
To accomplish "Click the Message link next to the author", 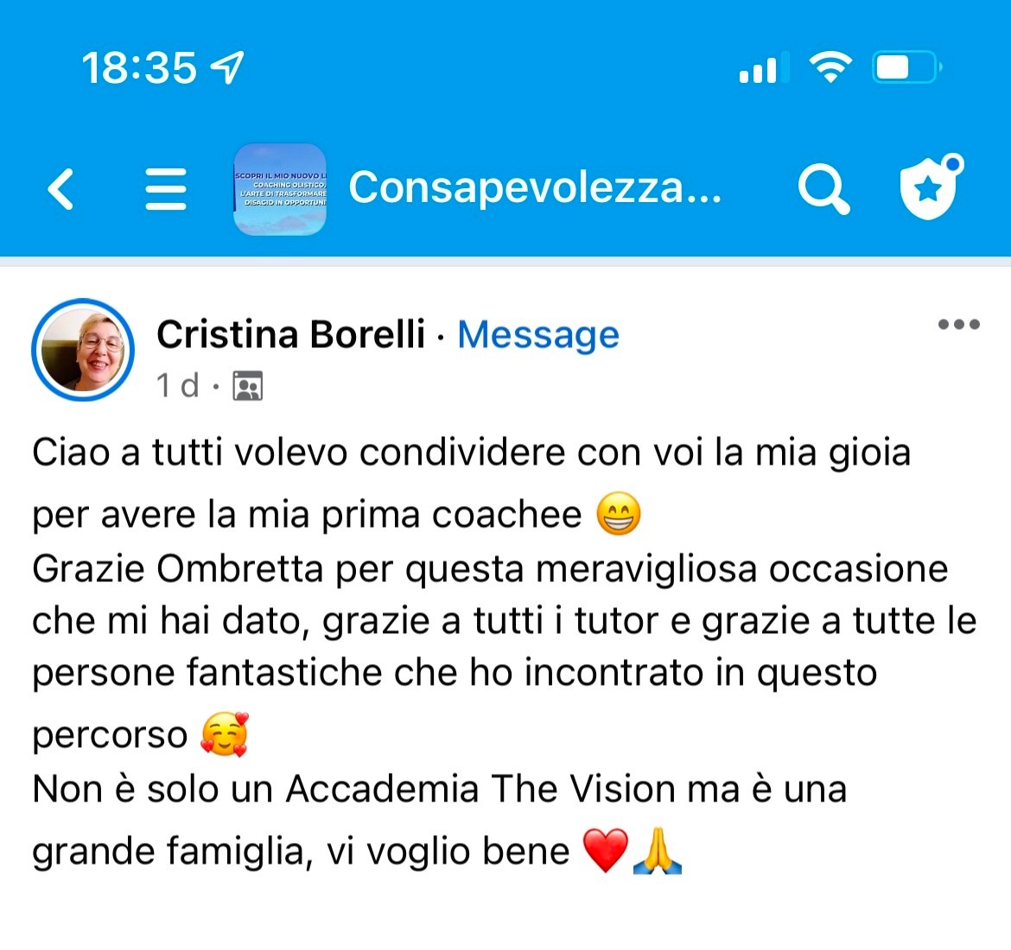I will coord(538,335).
